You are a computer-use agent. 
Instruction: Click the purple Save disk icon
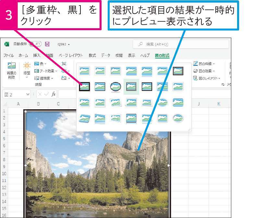[x=47, y=44]
